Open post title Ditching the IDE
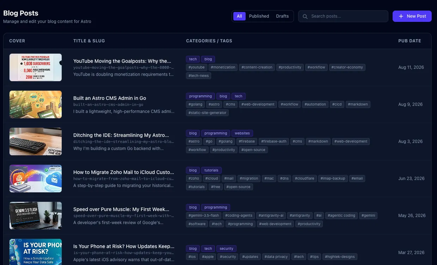This screenshot has height=265, width=437. tap(121, 135)
